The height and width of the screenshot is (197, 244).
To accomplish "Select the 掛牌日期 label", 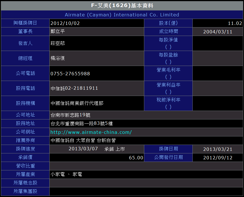I will coord(168,149).
